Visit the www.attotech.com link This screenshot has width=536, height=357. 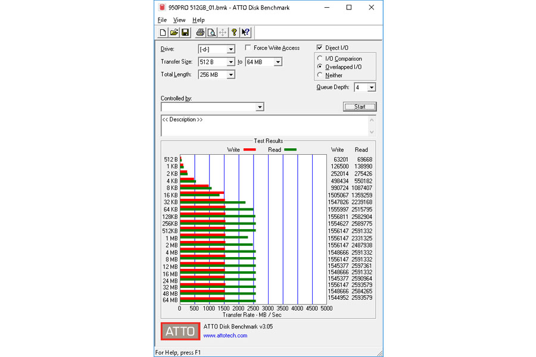225,336
